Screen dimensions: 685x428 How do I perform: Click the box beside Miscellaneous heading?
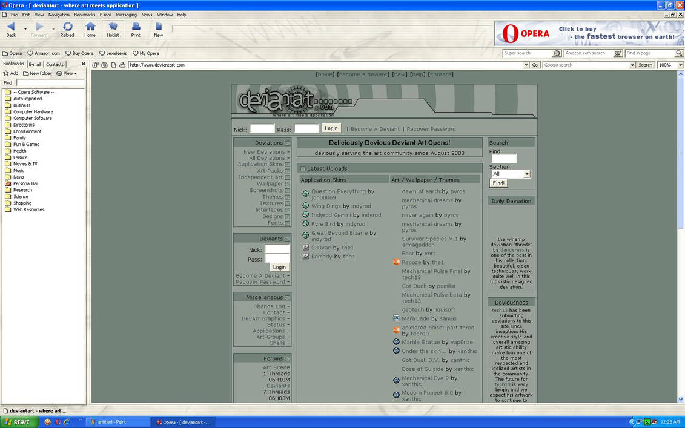[x=288, y=298]
